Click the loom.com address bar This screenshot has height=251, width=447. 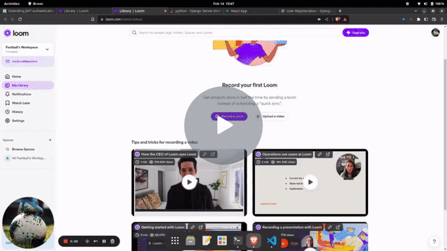point(208,19)
